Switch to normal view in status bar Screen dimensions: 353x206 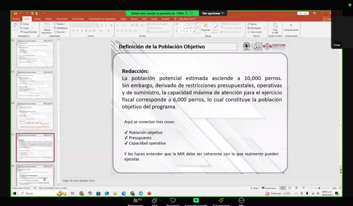click(x=283, y=188)
